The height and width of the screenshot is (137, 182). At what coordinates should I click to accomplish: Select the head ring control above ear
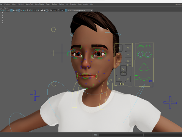113,33
